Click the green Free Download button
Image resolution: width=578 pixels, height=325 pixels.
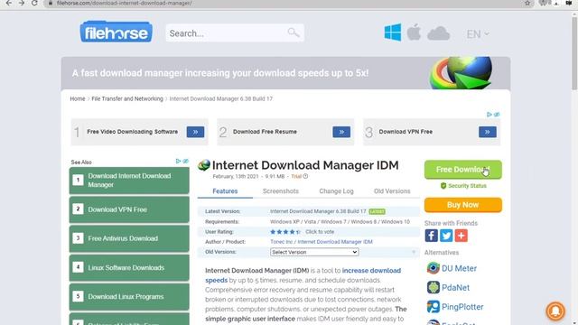[463, 170]
